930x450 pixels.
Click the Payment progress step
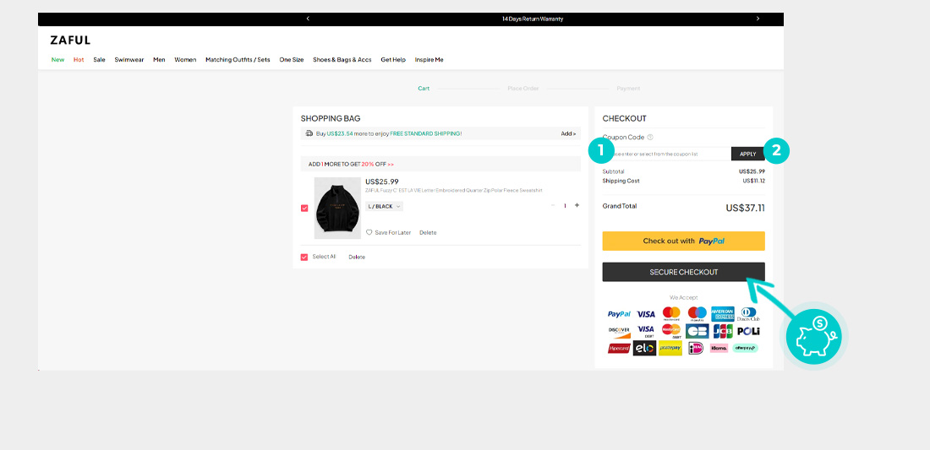[628, 88]
